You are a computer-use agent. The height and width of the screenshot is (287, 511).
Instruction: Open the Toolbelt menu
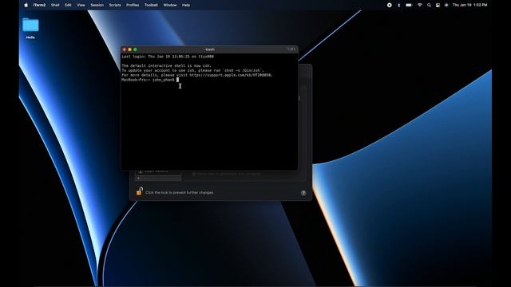point(151,5)
